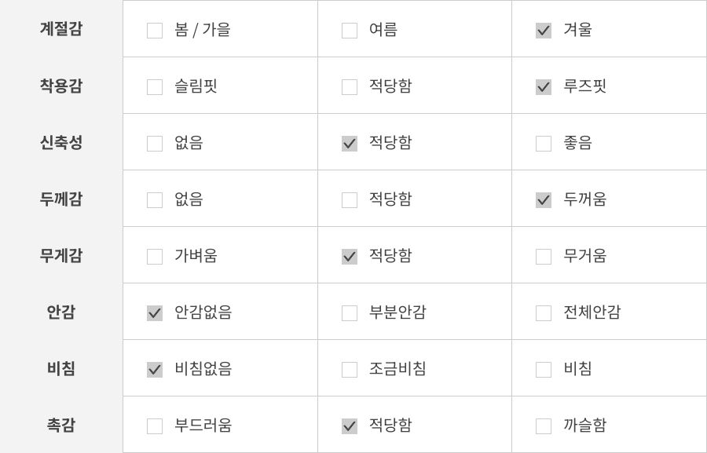Uncheck the 안감없음 checkbox
Viewport: 707px width, 453px height.
[x=155, y=313]
